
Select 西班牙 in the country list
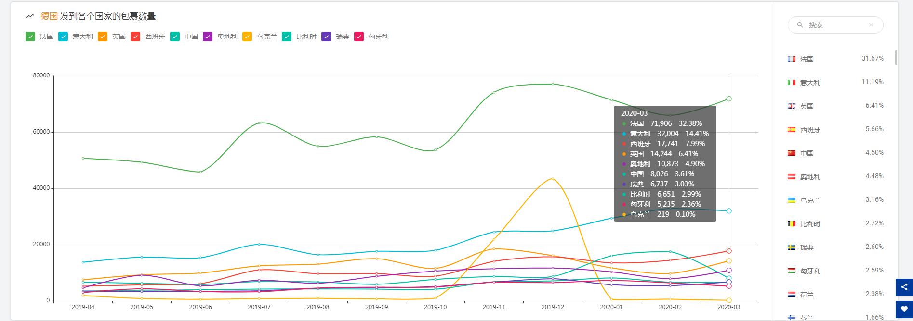810,130
